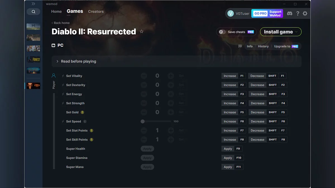Apply the Super Health cheat

pos(147,148)
